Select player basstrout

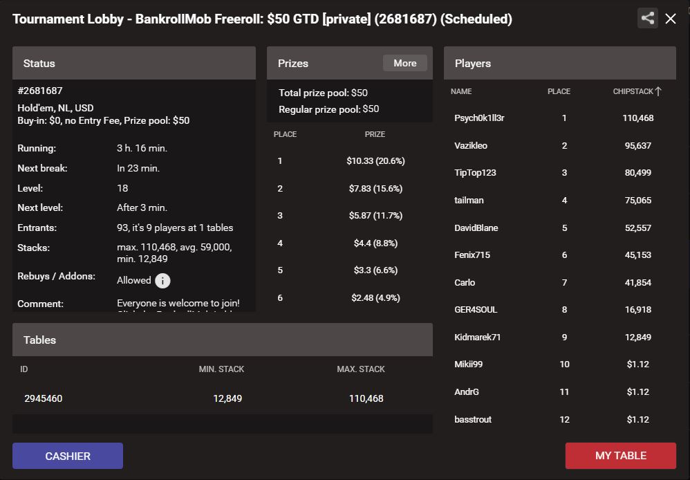473,419
